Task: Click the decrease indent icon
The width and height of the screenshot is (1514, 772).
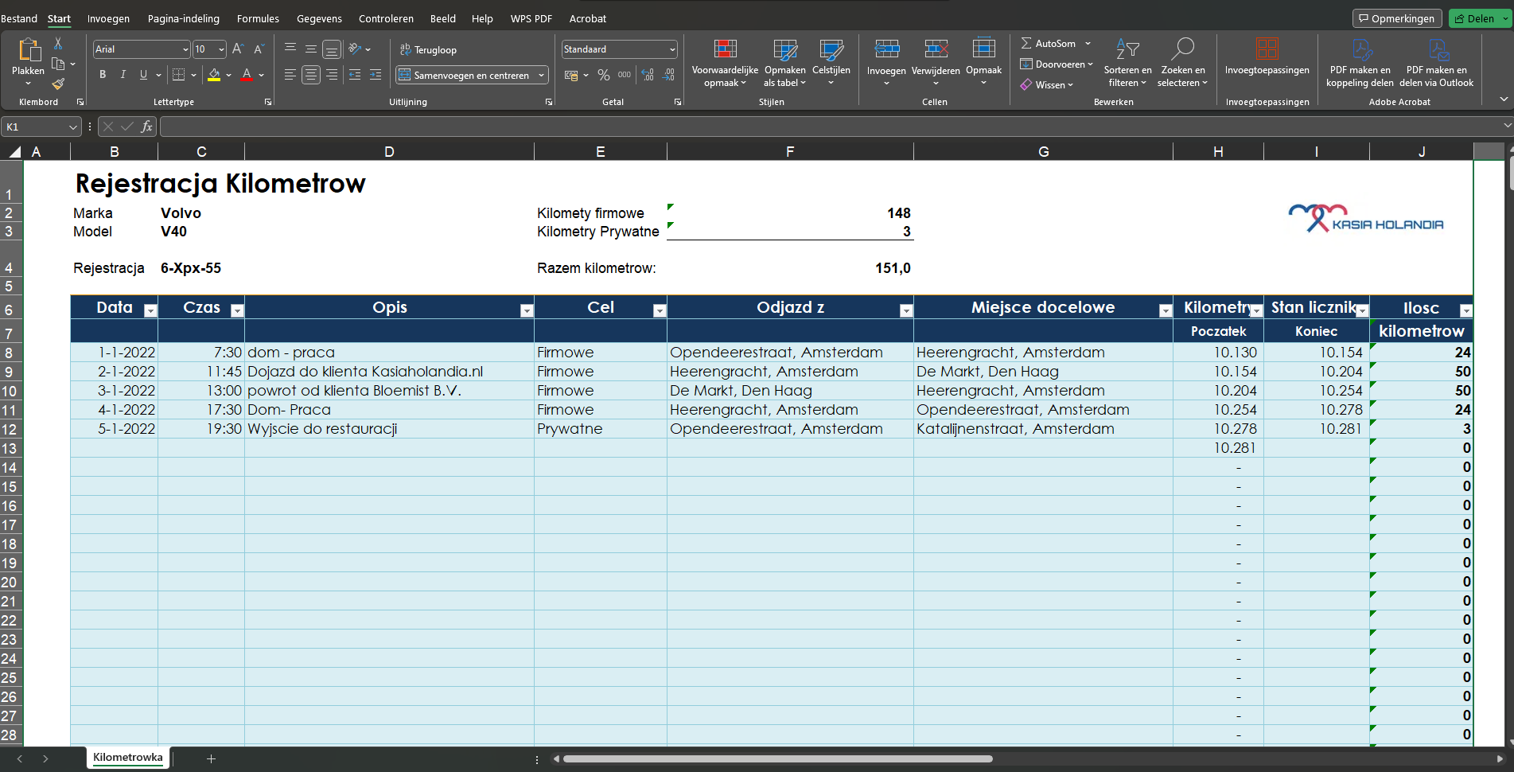Action: (355, 75)
